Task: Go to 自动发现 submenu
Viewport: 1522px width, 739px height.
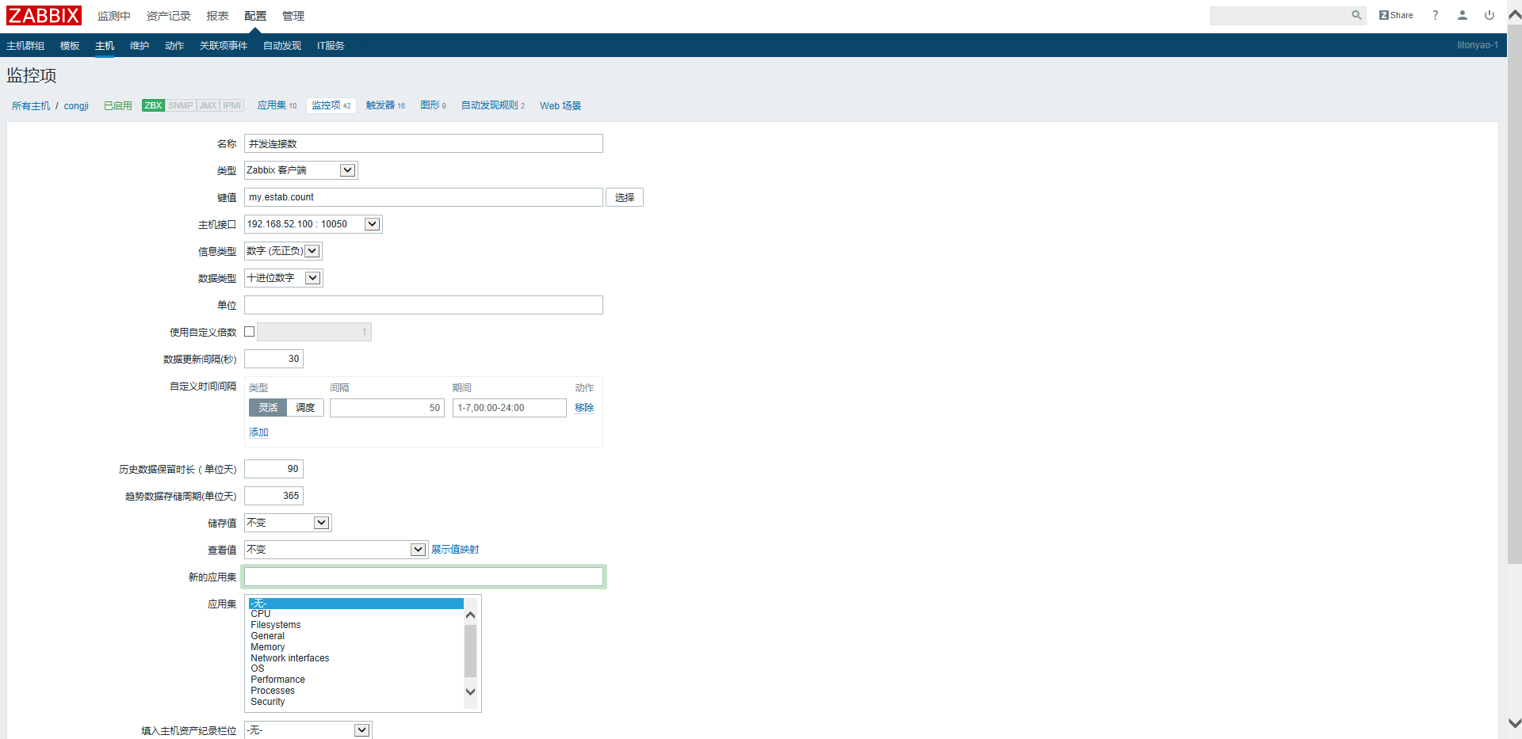Action: click(x=282, y=46)
